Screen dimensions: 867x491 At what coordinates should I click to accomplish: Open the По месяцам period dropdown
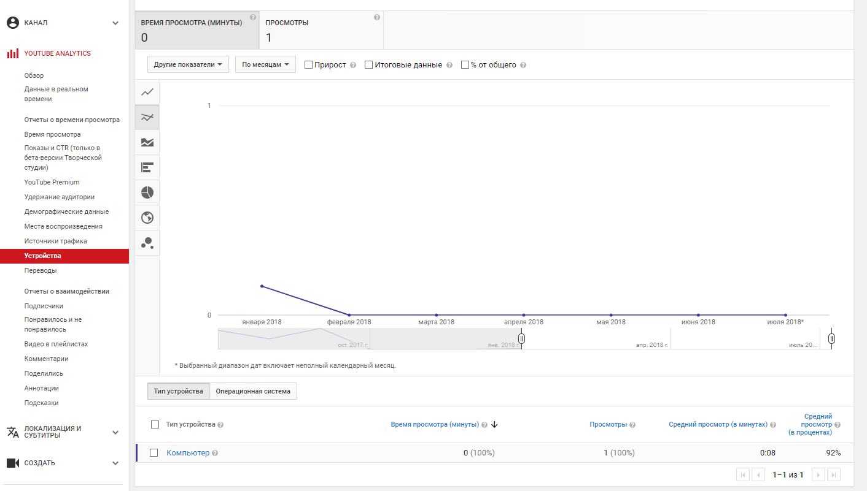coord(265,64)
